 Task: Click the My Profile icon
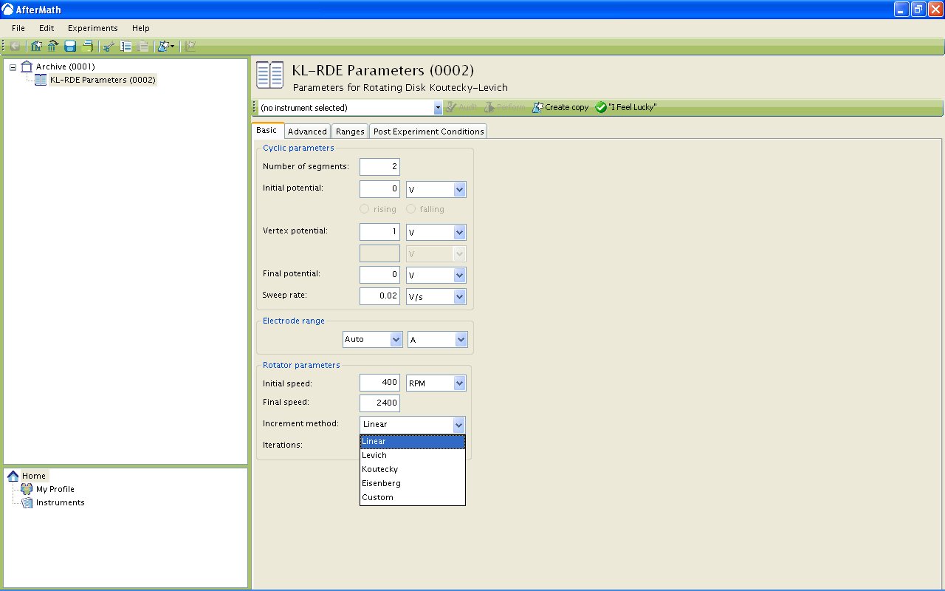[x=27, y=489]
